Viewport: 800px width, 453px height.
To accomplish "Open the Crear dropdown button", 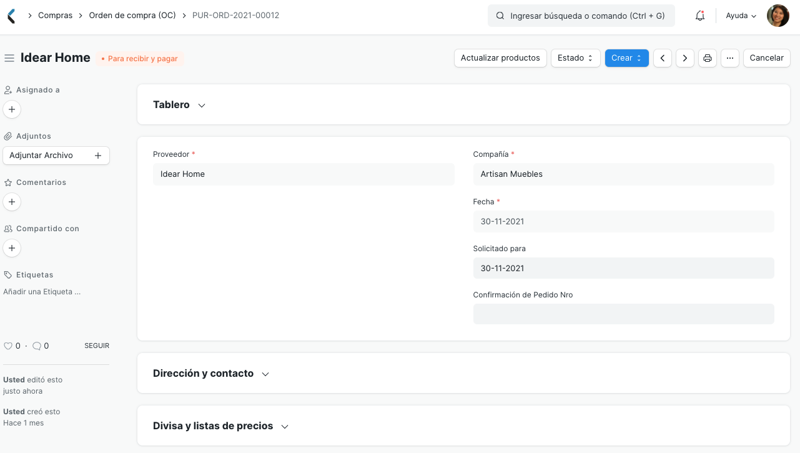I will pos(626,58).
